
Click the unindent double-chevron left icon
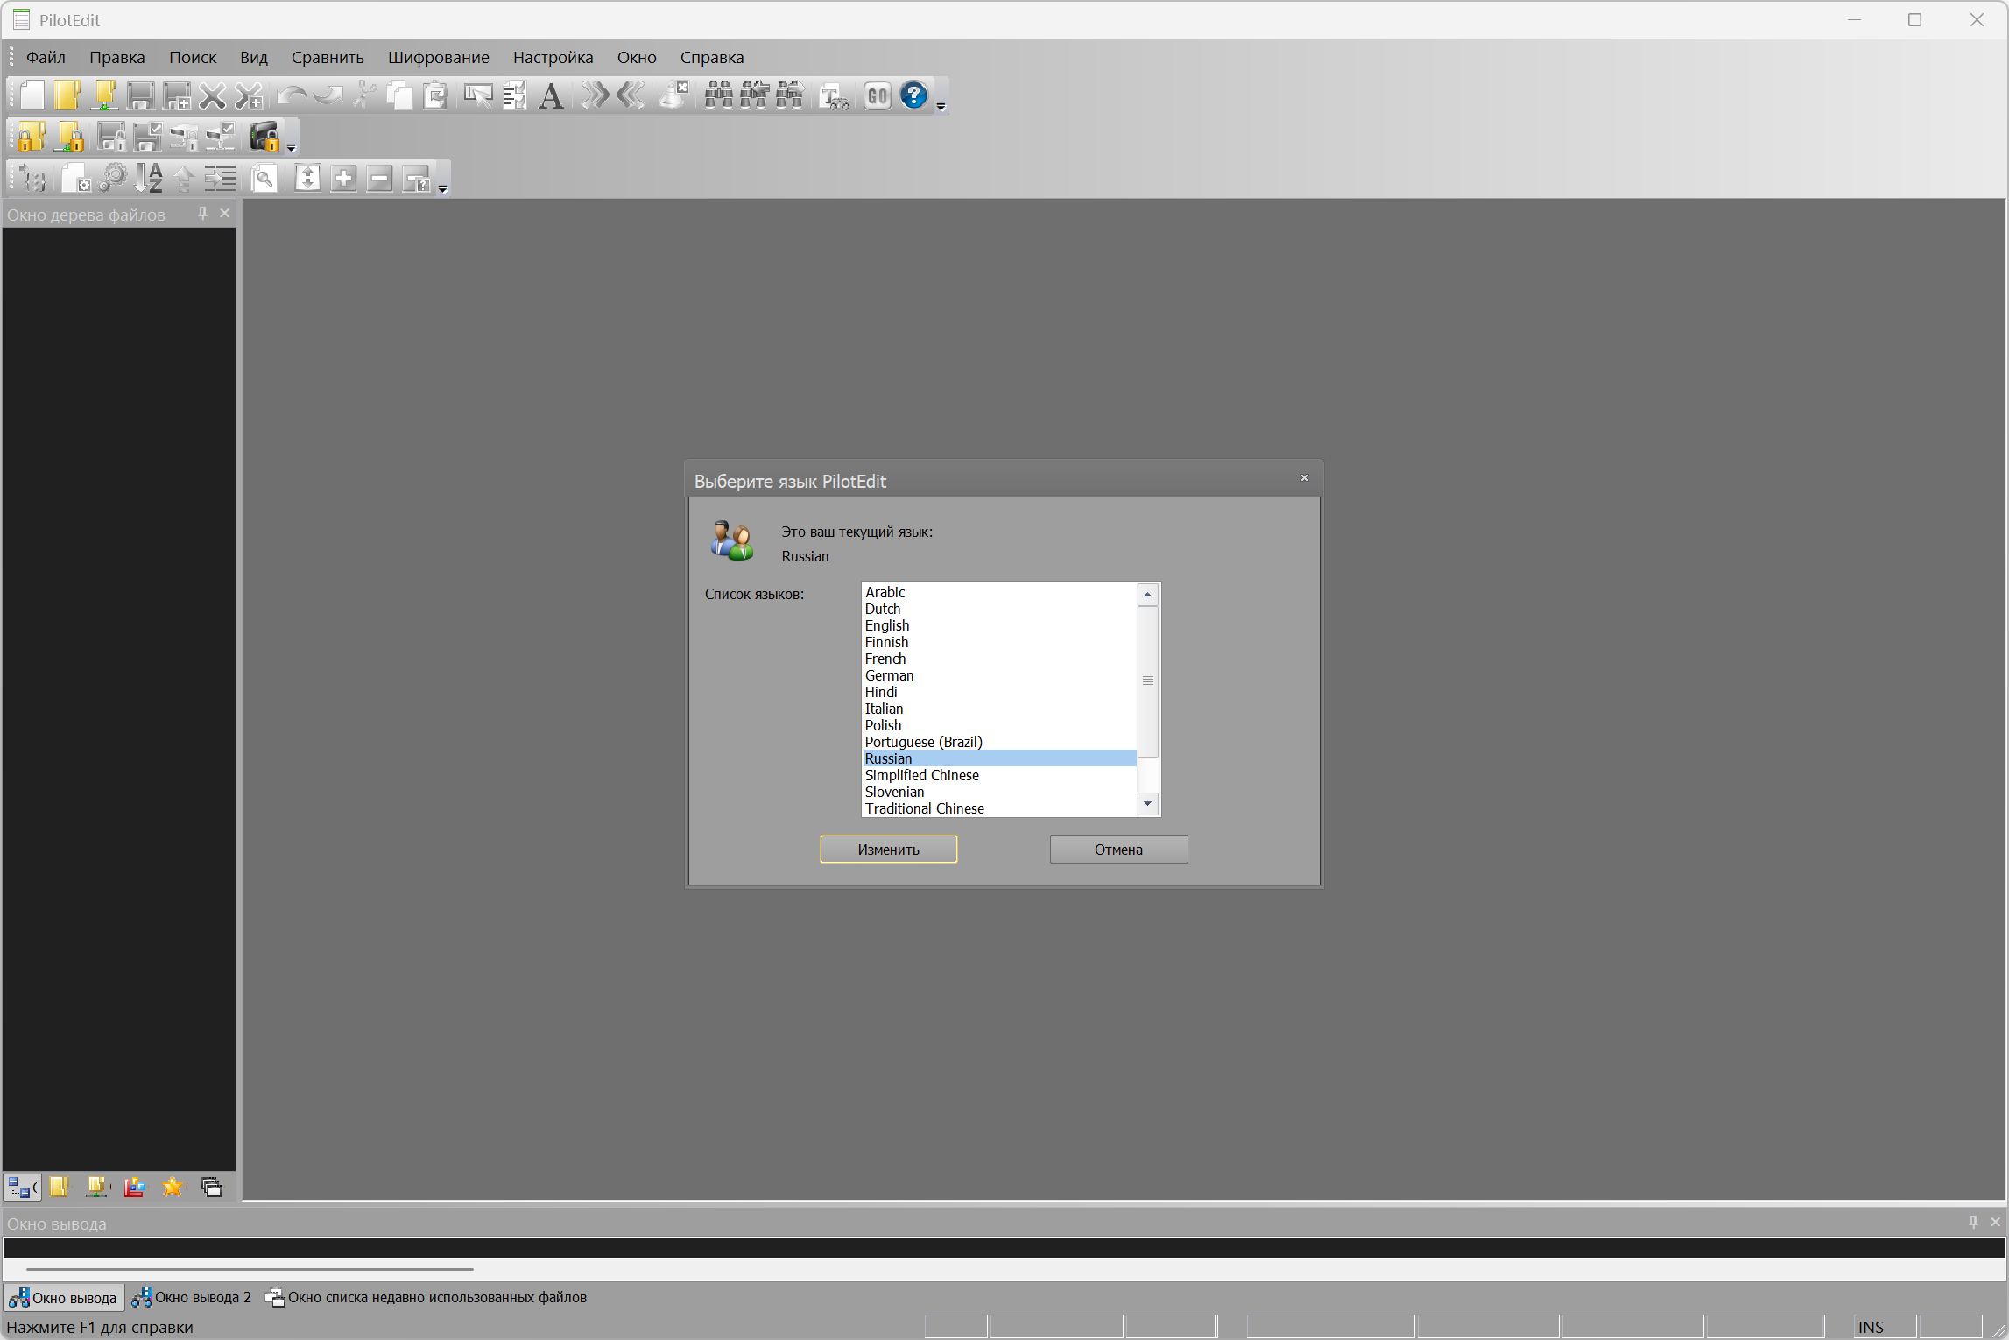[631, 95]
